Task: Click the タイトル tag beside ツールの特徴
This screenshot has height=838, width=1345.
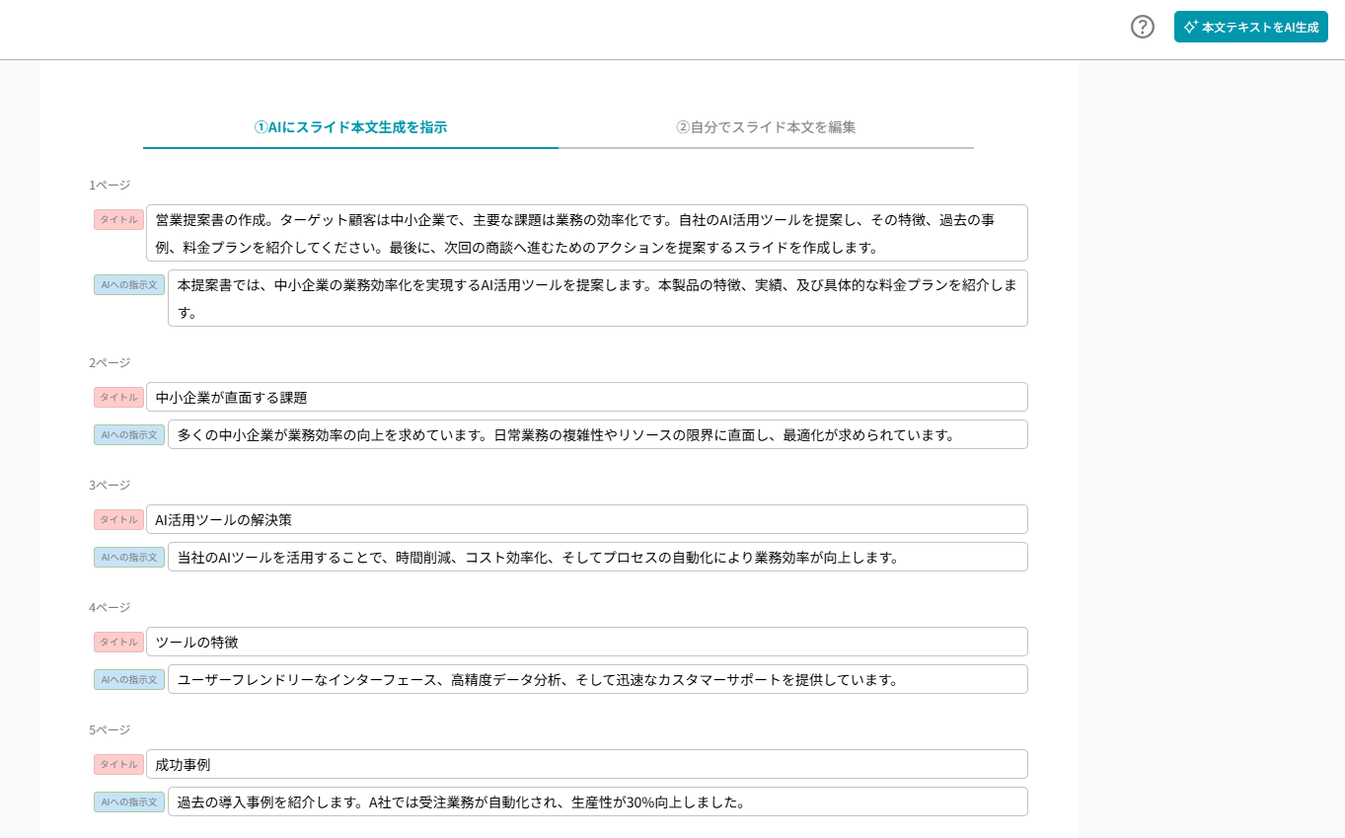Action: [118, 642]
